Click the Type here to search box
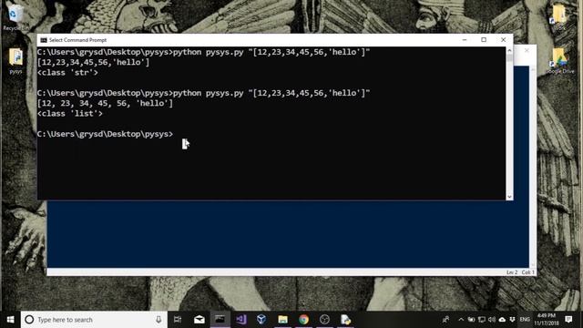 94,320
